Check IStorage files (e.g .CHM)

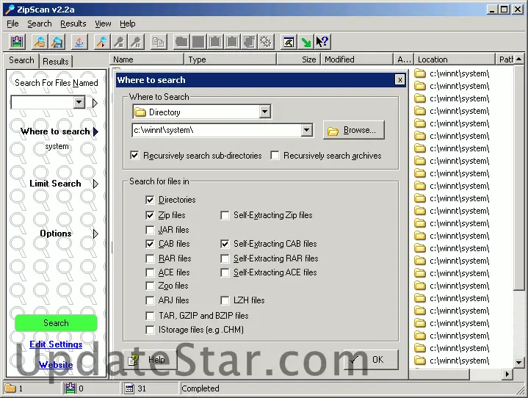(150, 329)
